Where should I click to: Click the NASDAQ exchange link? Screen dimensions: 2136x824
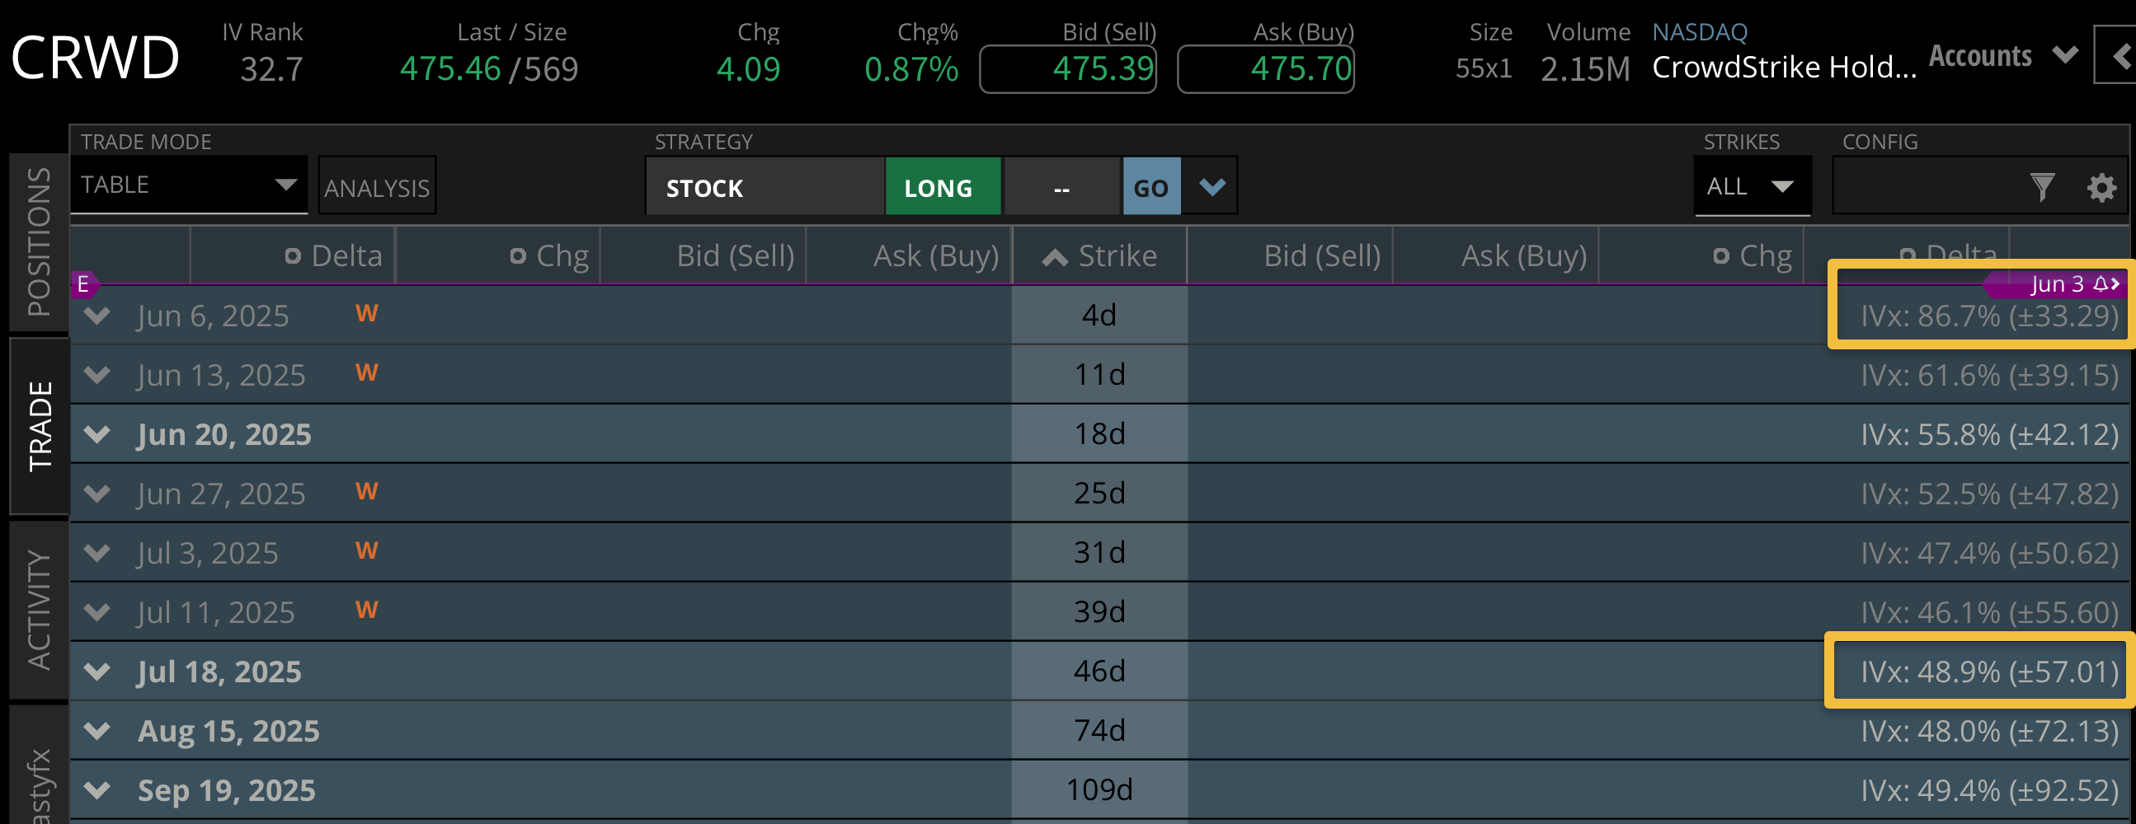pyautogui.click(x=1699, y=31)
